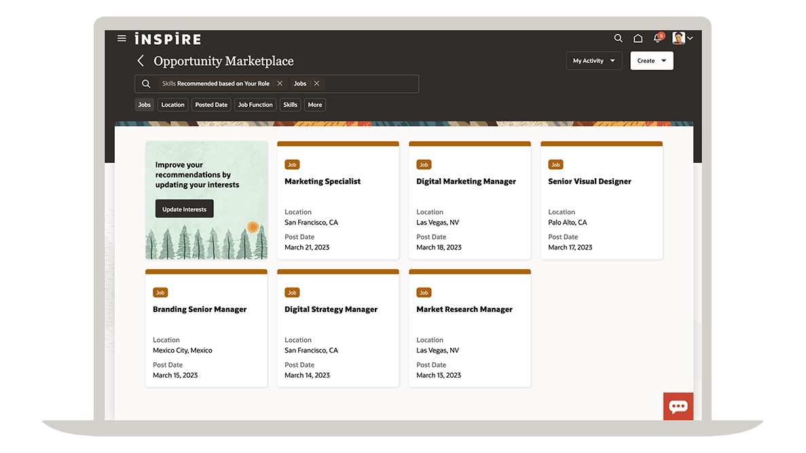Remove the Jobs search filter chip
The width and height of the screenshot is (806, 453).
(x=316, y=83)
